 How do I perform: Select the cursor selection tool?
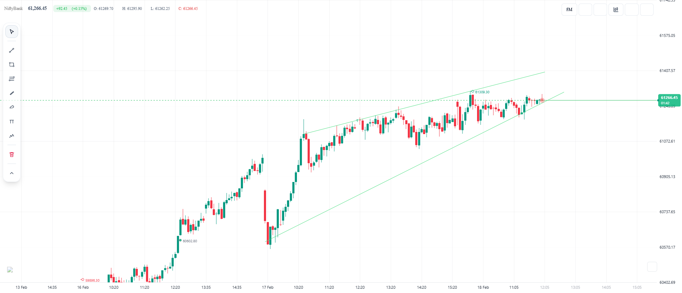tap(12, 31)
